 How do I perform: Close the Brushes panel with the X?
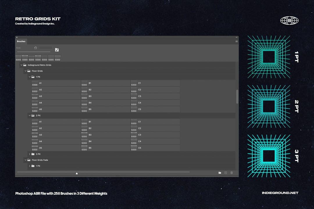tap(17, 37)
